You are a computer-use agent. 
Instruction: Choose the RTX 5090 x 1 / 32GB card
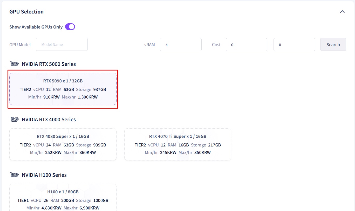pyautogui.click(x=63, y=89)
